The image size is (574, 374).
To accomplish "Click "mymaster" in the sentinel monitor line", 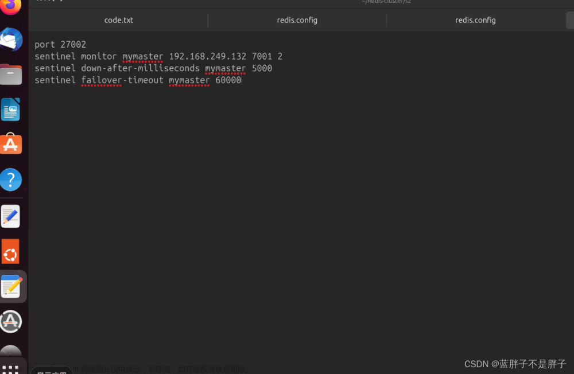I will 142,56.
